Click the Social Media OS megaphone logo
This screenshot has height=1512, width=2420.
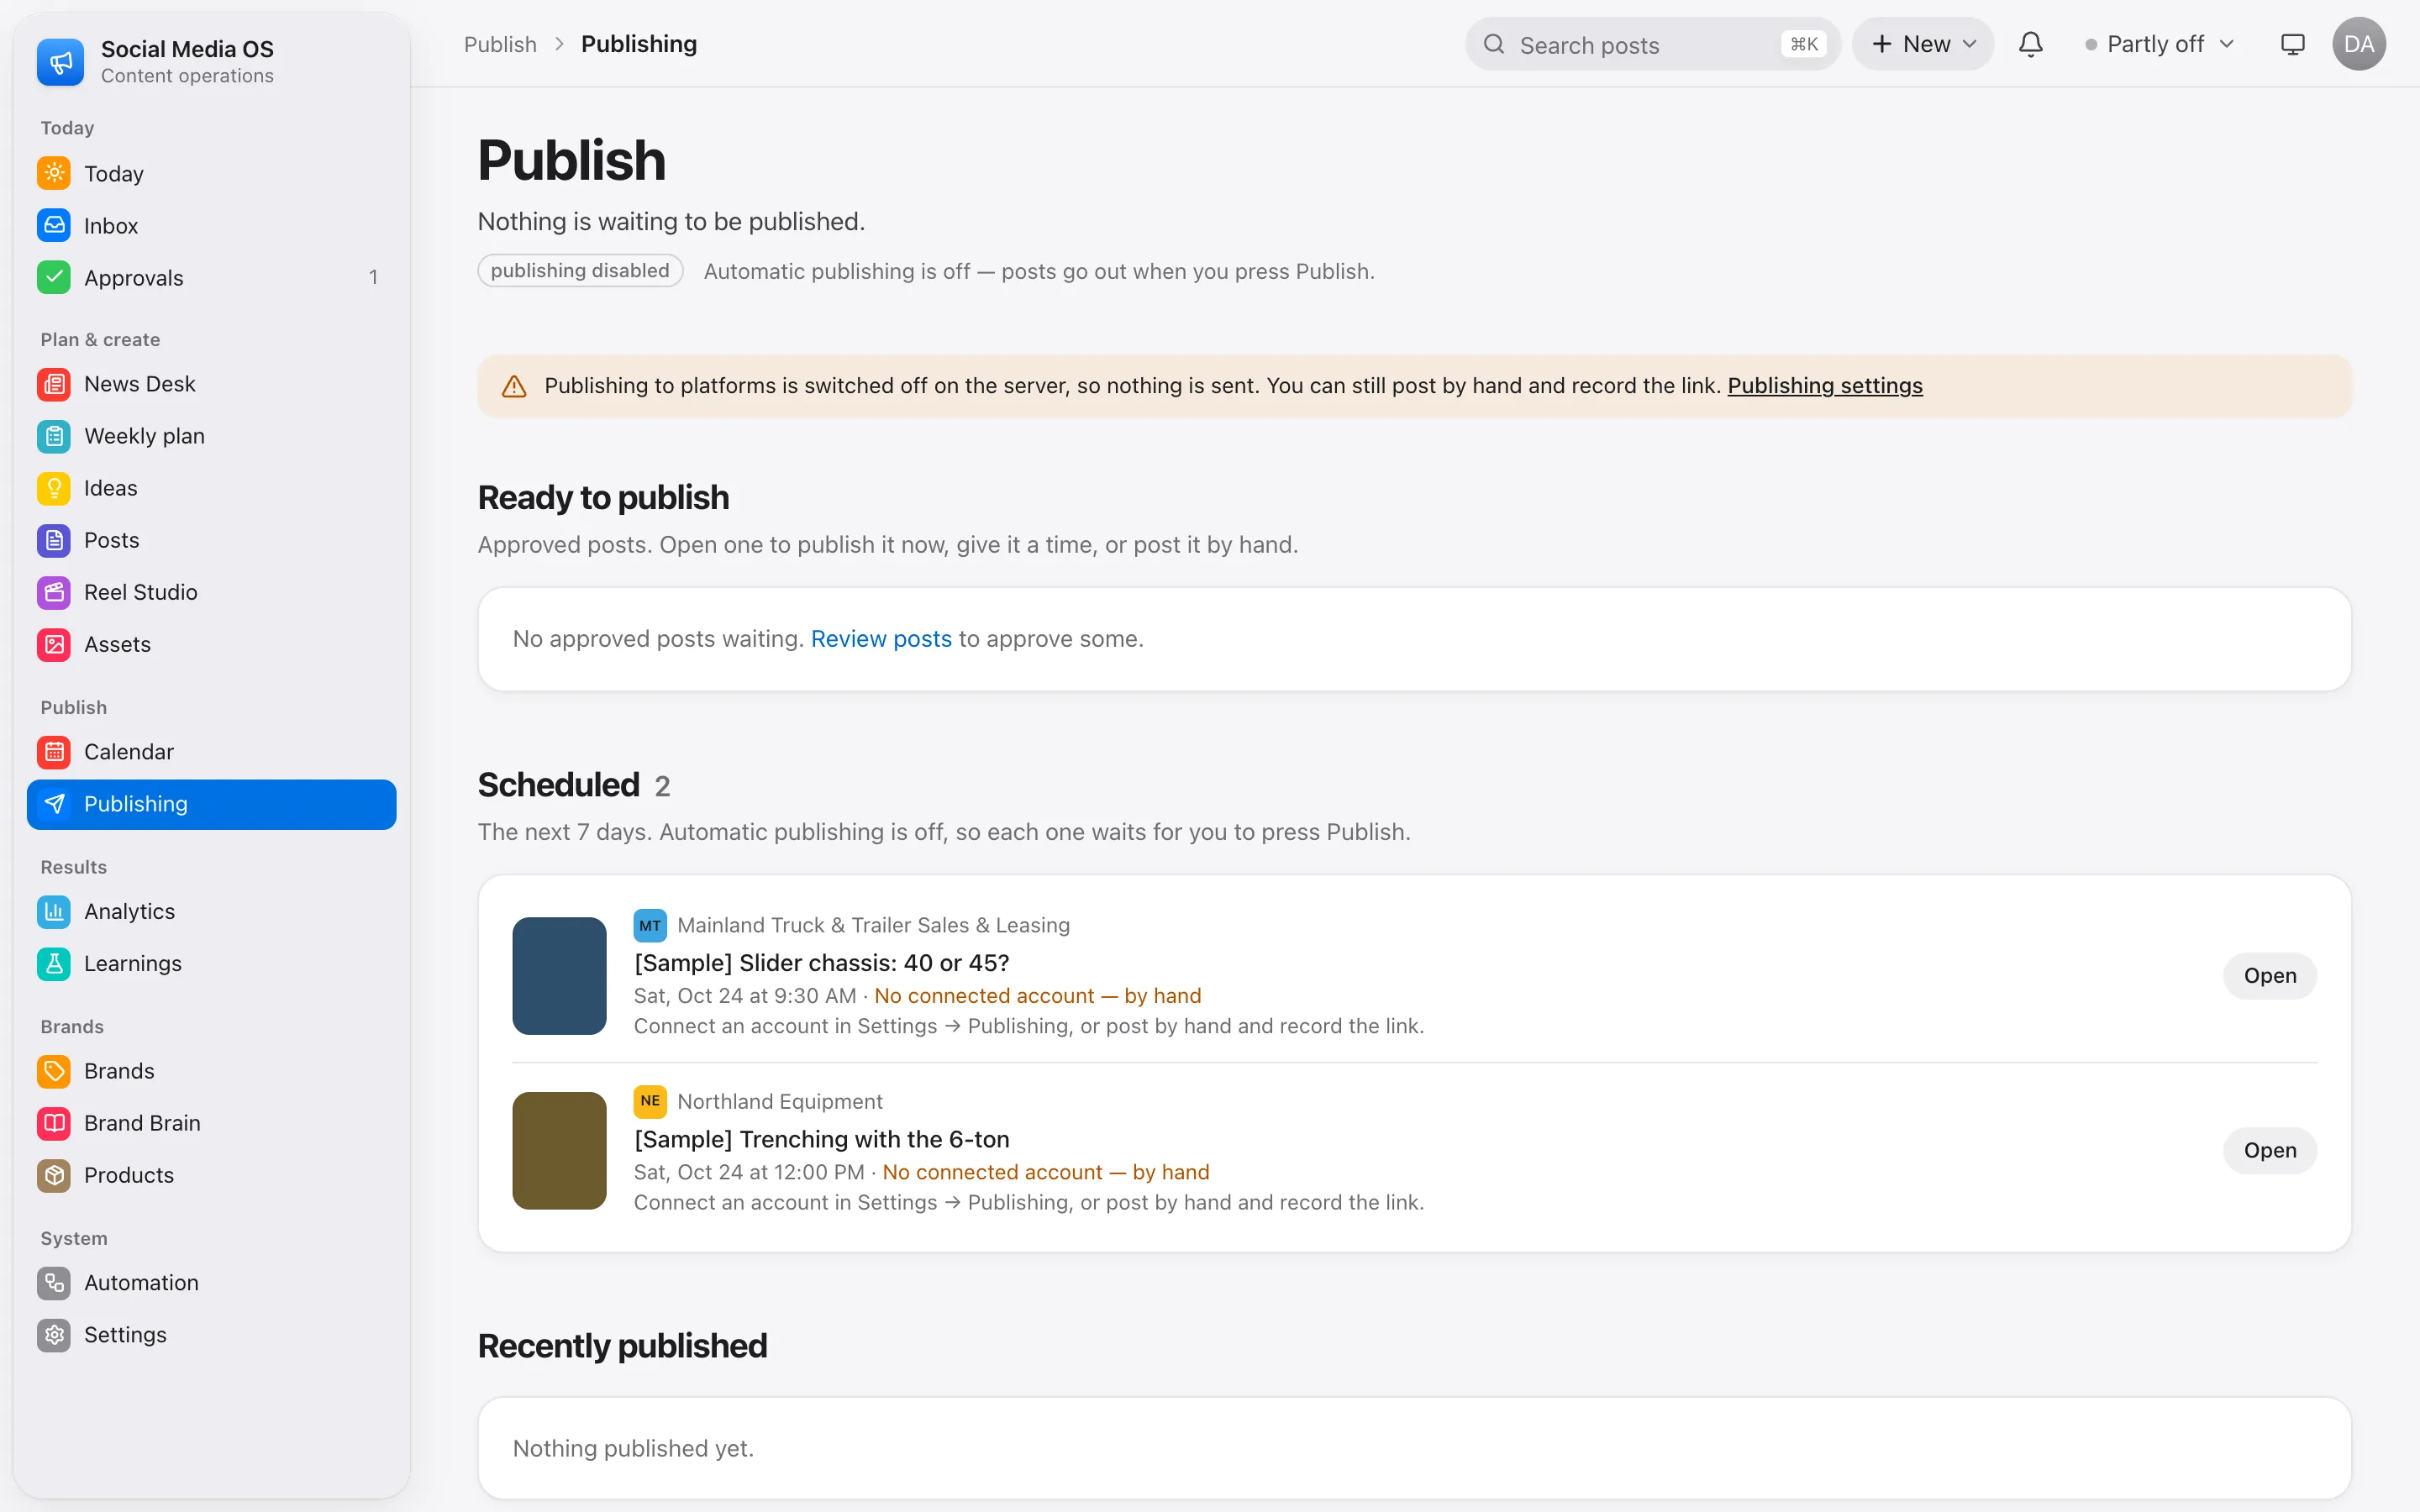(61, 62)
